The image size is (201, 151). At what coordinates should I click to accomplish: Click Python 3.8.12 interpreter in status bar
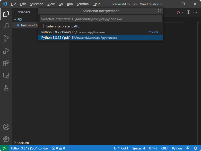click(29, 148)
